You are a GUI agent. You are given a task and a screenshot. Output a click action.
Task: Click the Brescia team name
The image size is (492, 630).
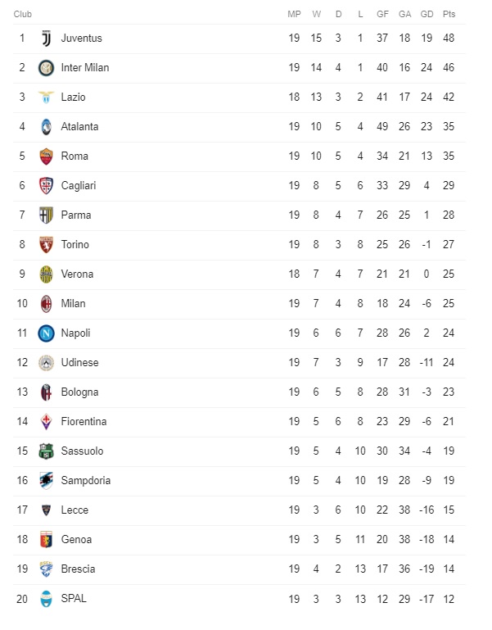point(78,569)
